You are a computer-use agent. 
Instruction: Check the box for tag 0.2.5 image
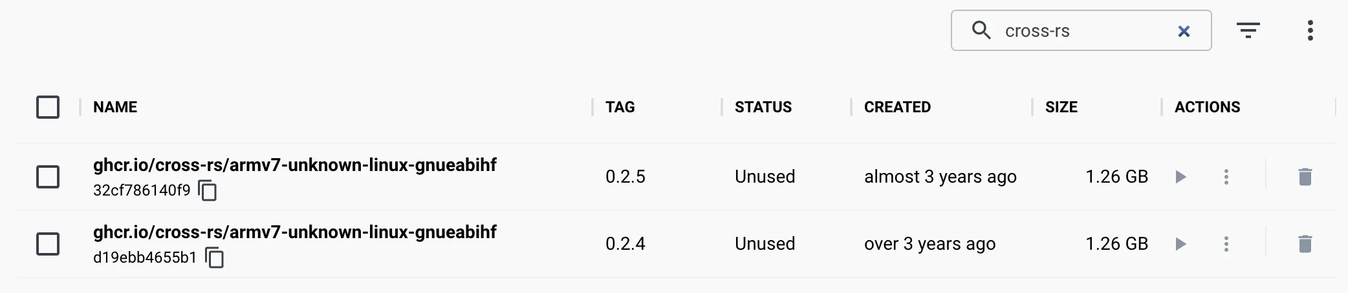click(x=48, y=177)
